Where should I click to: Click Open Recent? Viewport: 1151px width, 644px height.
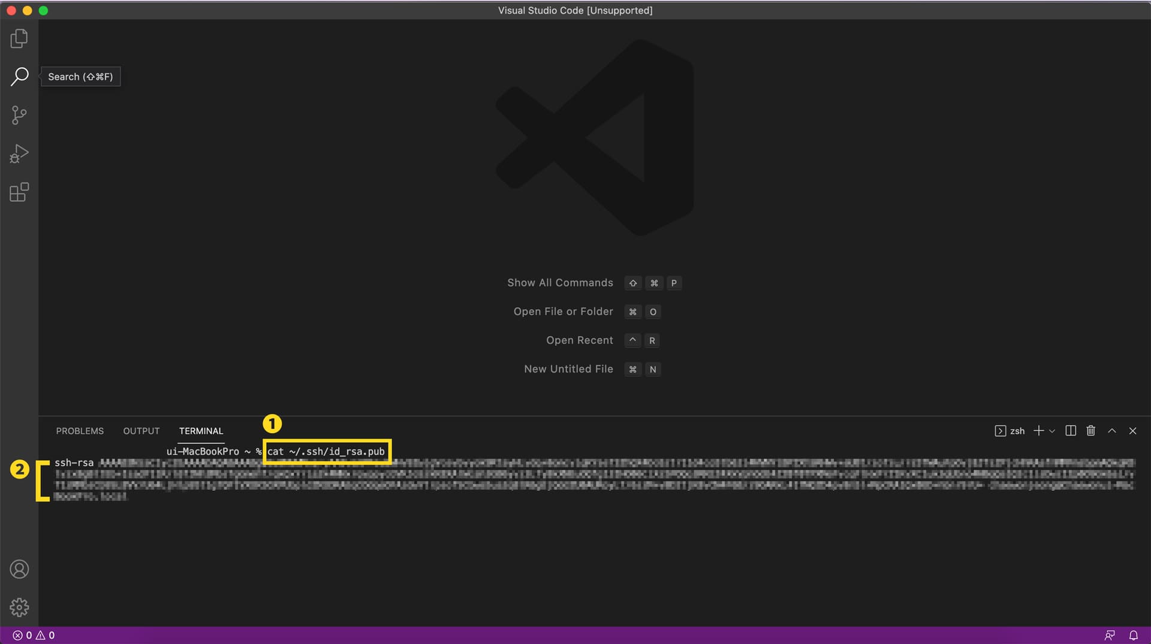point(578,340)
